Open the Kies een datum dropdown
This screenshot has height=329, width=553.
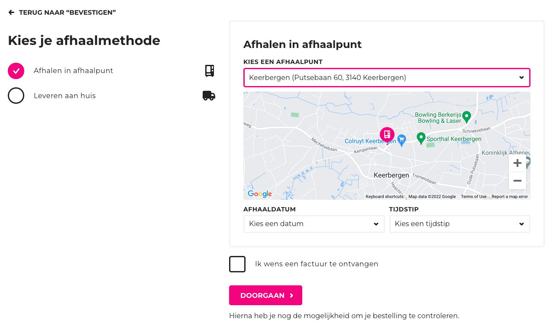coord(314,224)
